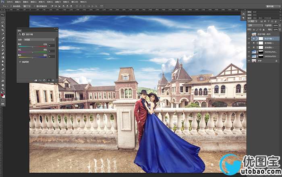Hide the upper sky smart object layer
282x177 pixels.
click(x=249, y=52)
